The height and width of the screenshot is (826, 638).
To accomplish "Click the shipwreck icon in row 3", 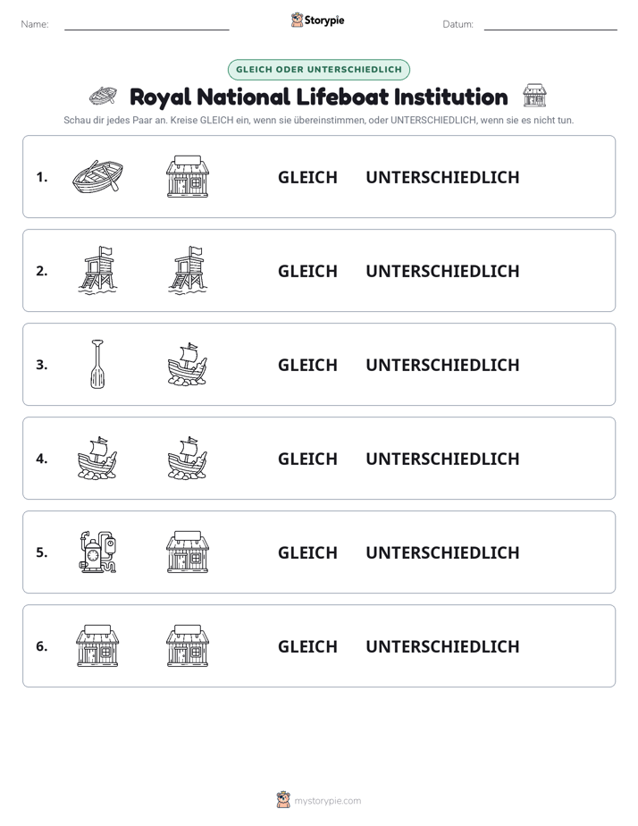I will pyautogui.click(x=188, y=364).
